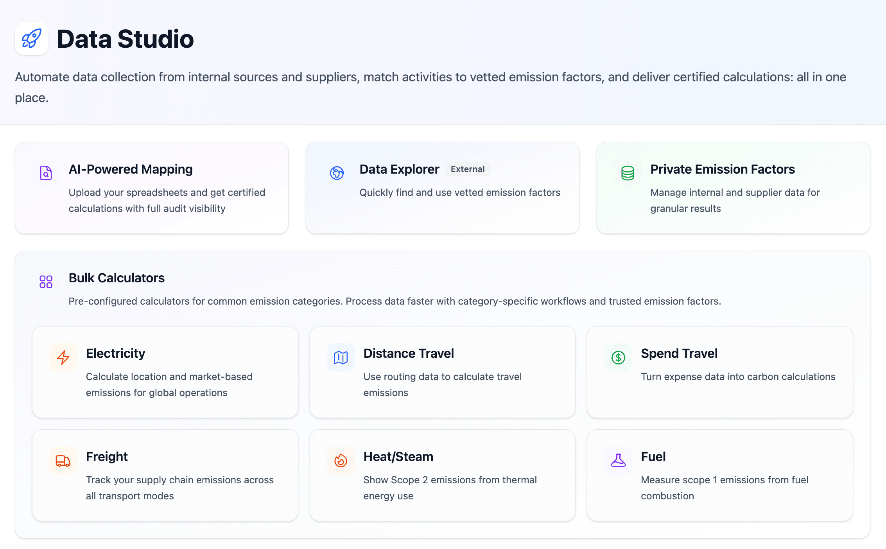Click the Fuel flask icon
886x549 pixels.
tap(618, 460)
